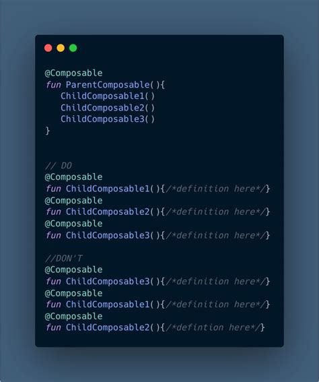Select the '// DO' comment line
This screenshot has height=382, width=319.
coord(59,166)
